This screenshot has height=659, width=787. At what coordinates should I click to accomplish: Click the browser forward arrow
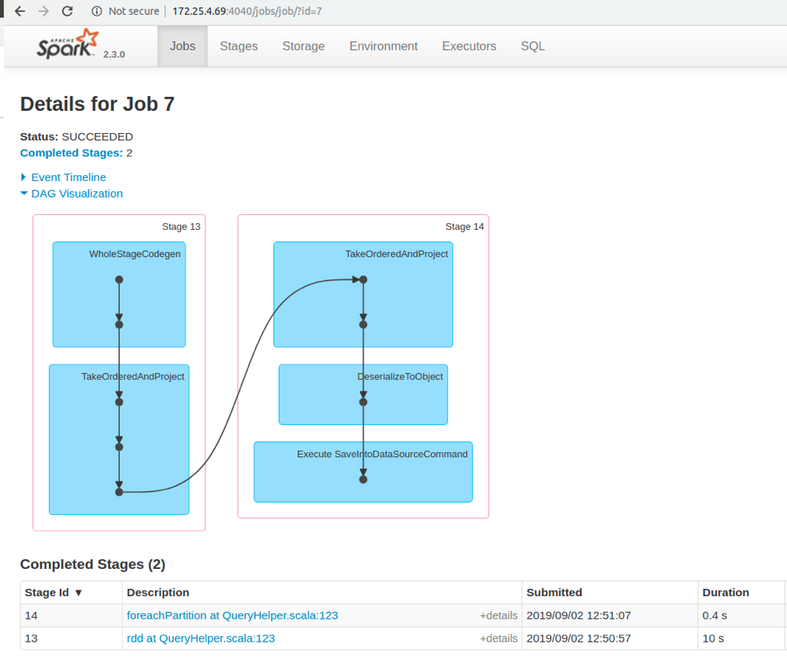coord(44,11)
